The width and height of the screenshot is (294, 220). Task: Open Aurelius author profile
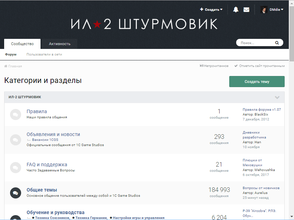pyautogui.click(x=261, y=193)
